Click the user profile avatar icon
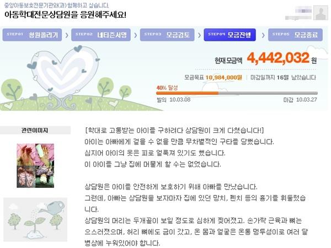Viewport: 331px width, 248px height. click(321, 13)
